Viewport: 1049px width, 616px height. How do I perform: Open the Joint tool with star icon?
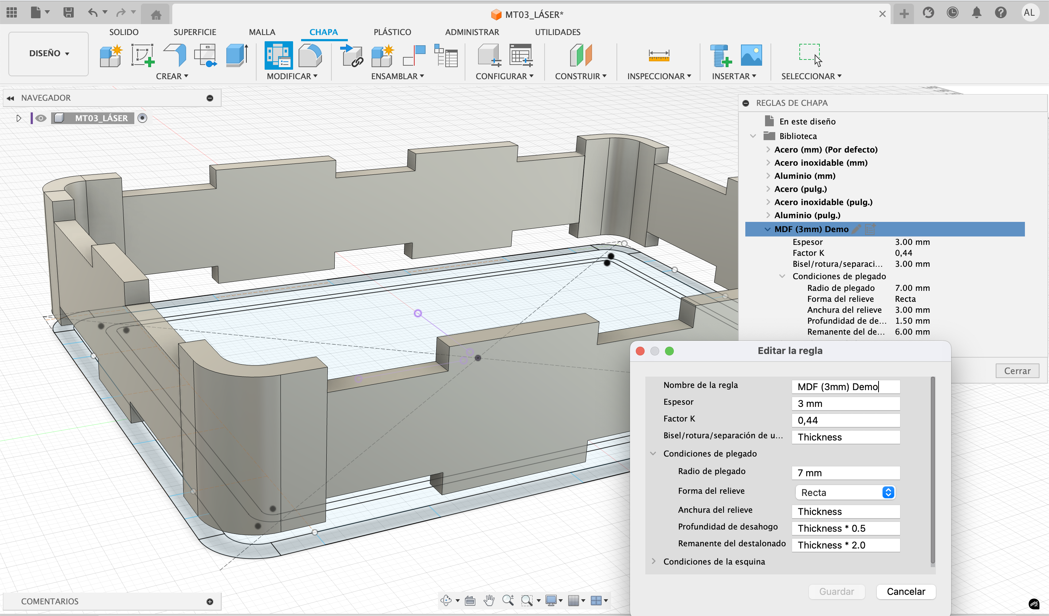(383, 55)
